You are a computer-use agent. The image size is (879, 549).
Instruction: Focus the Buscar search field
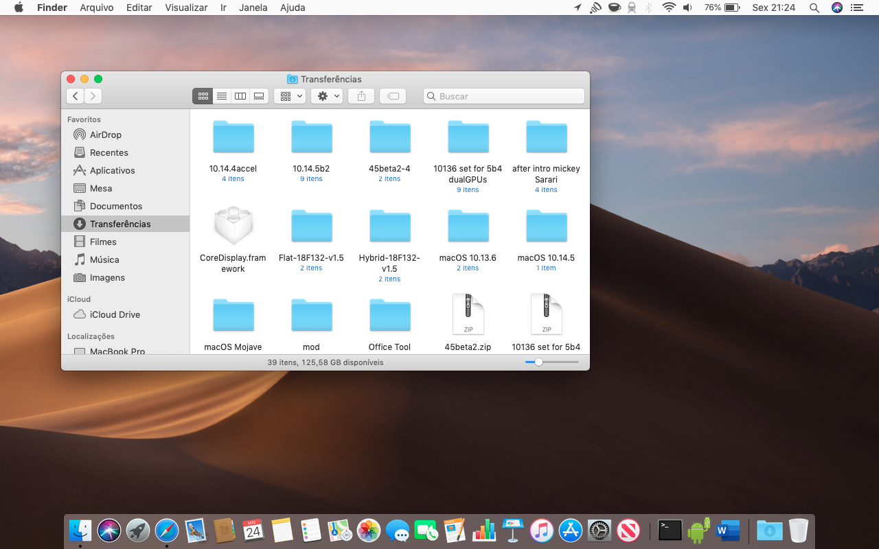click(504, 96)
